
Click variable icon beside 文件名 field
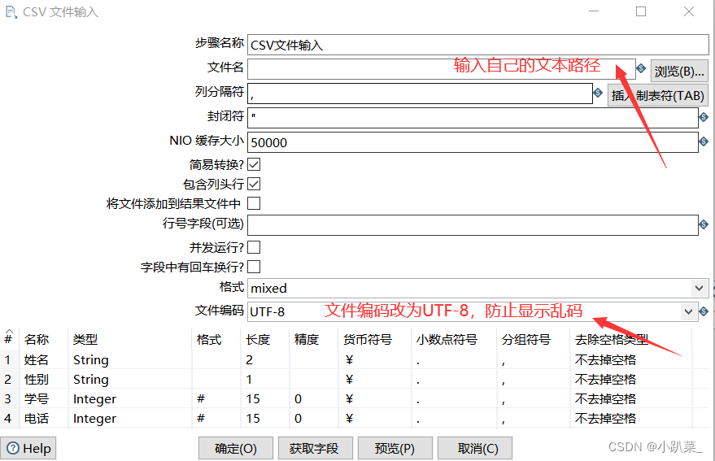coord(641,68)
